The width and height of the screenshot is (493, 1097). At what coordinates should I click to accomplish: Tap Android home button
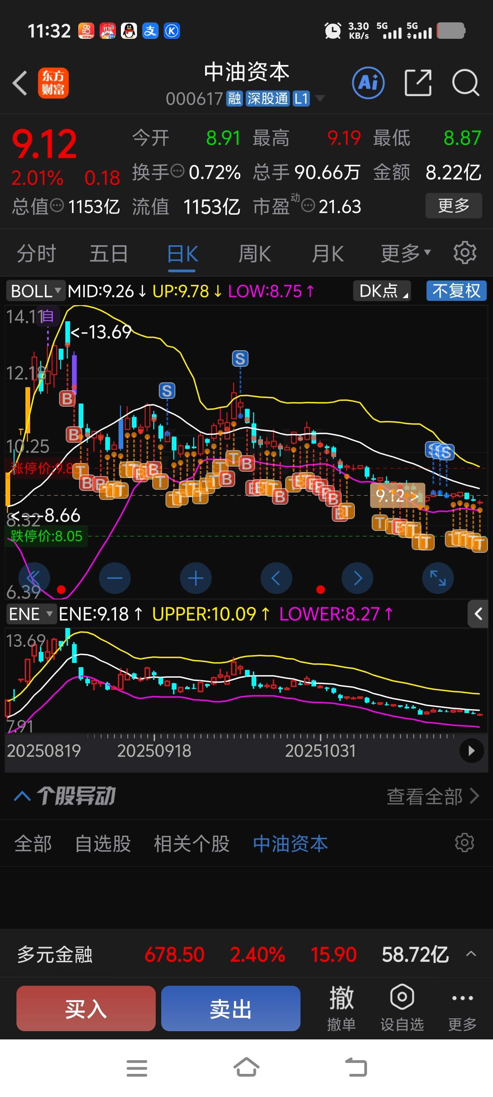246,1067
